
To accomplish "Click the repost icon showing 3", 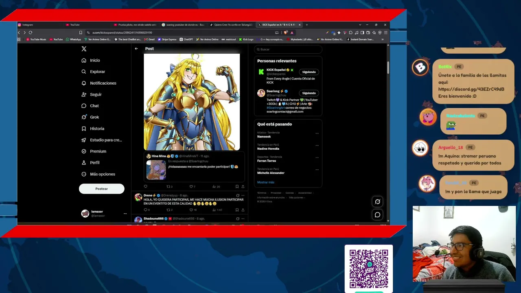I will tap(169, 187).
